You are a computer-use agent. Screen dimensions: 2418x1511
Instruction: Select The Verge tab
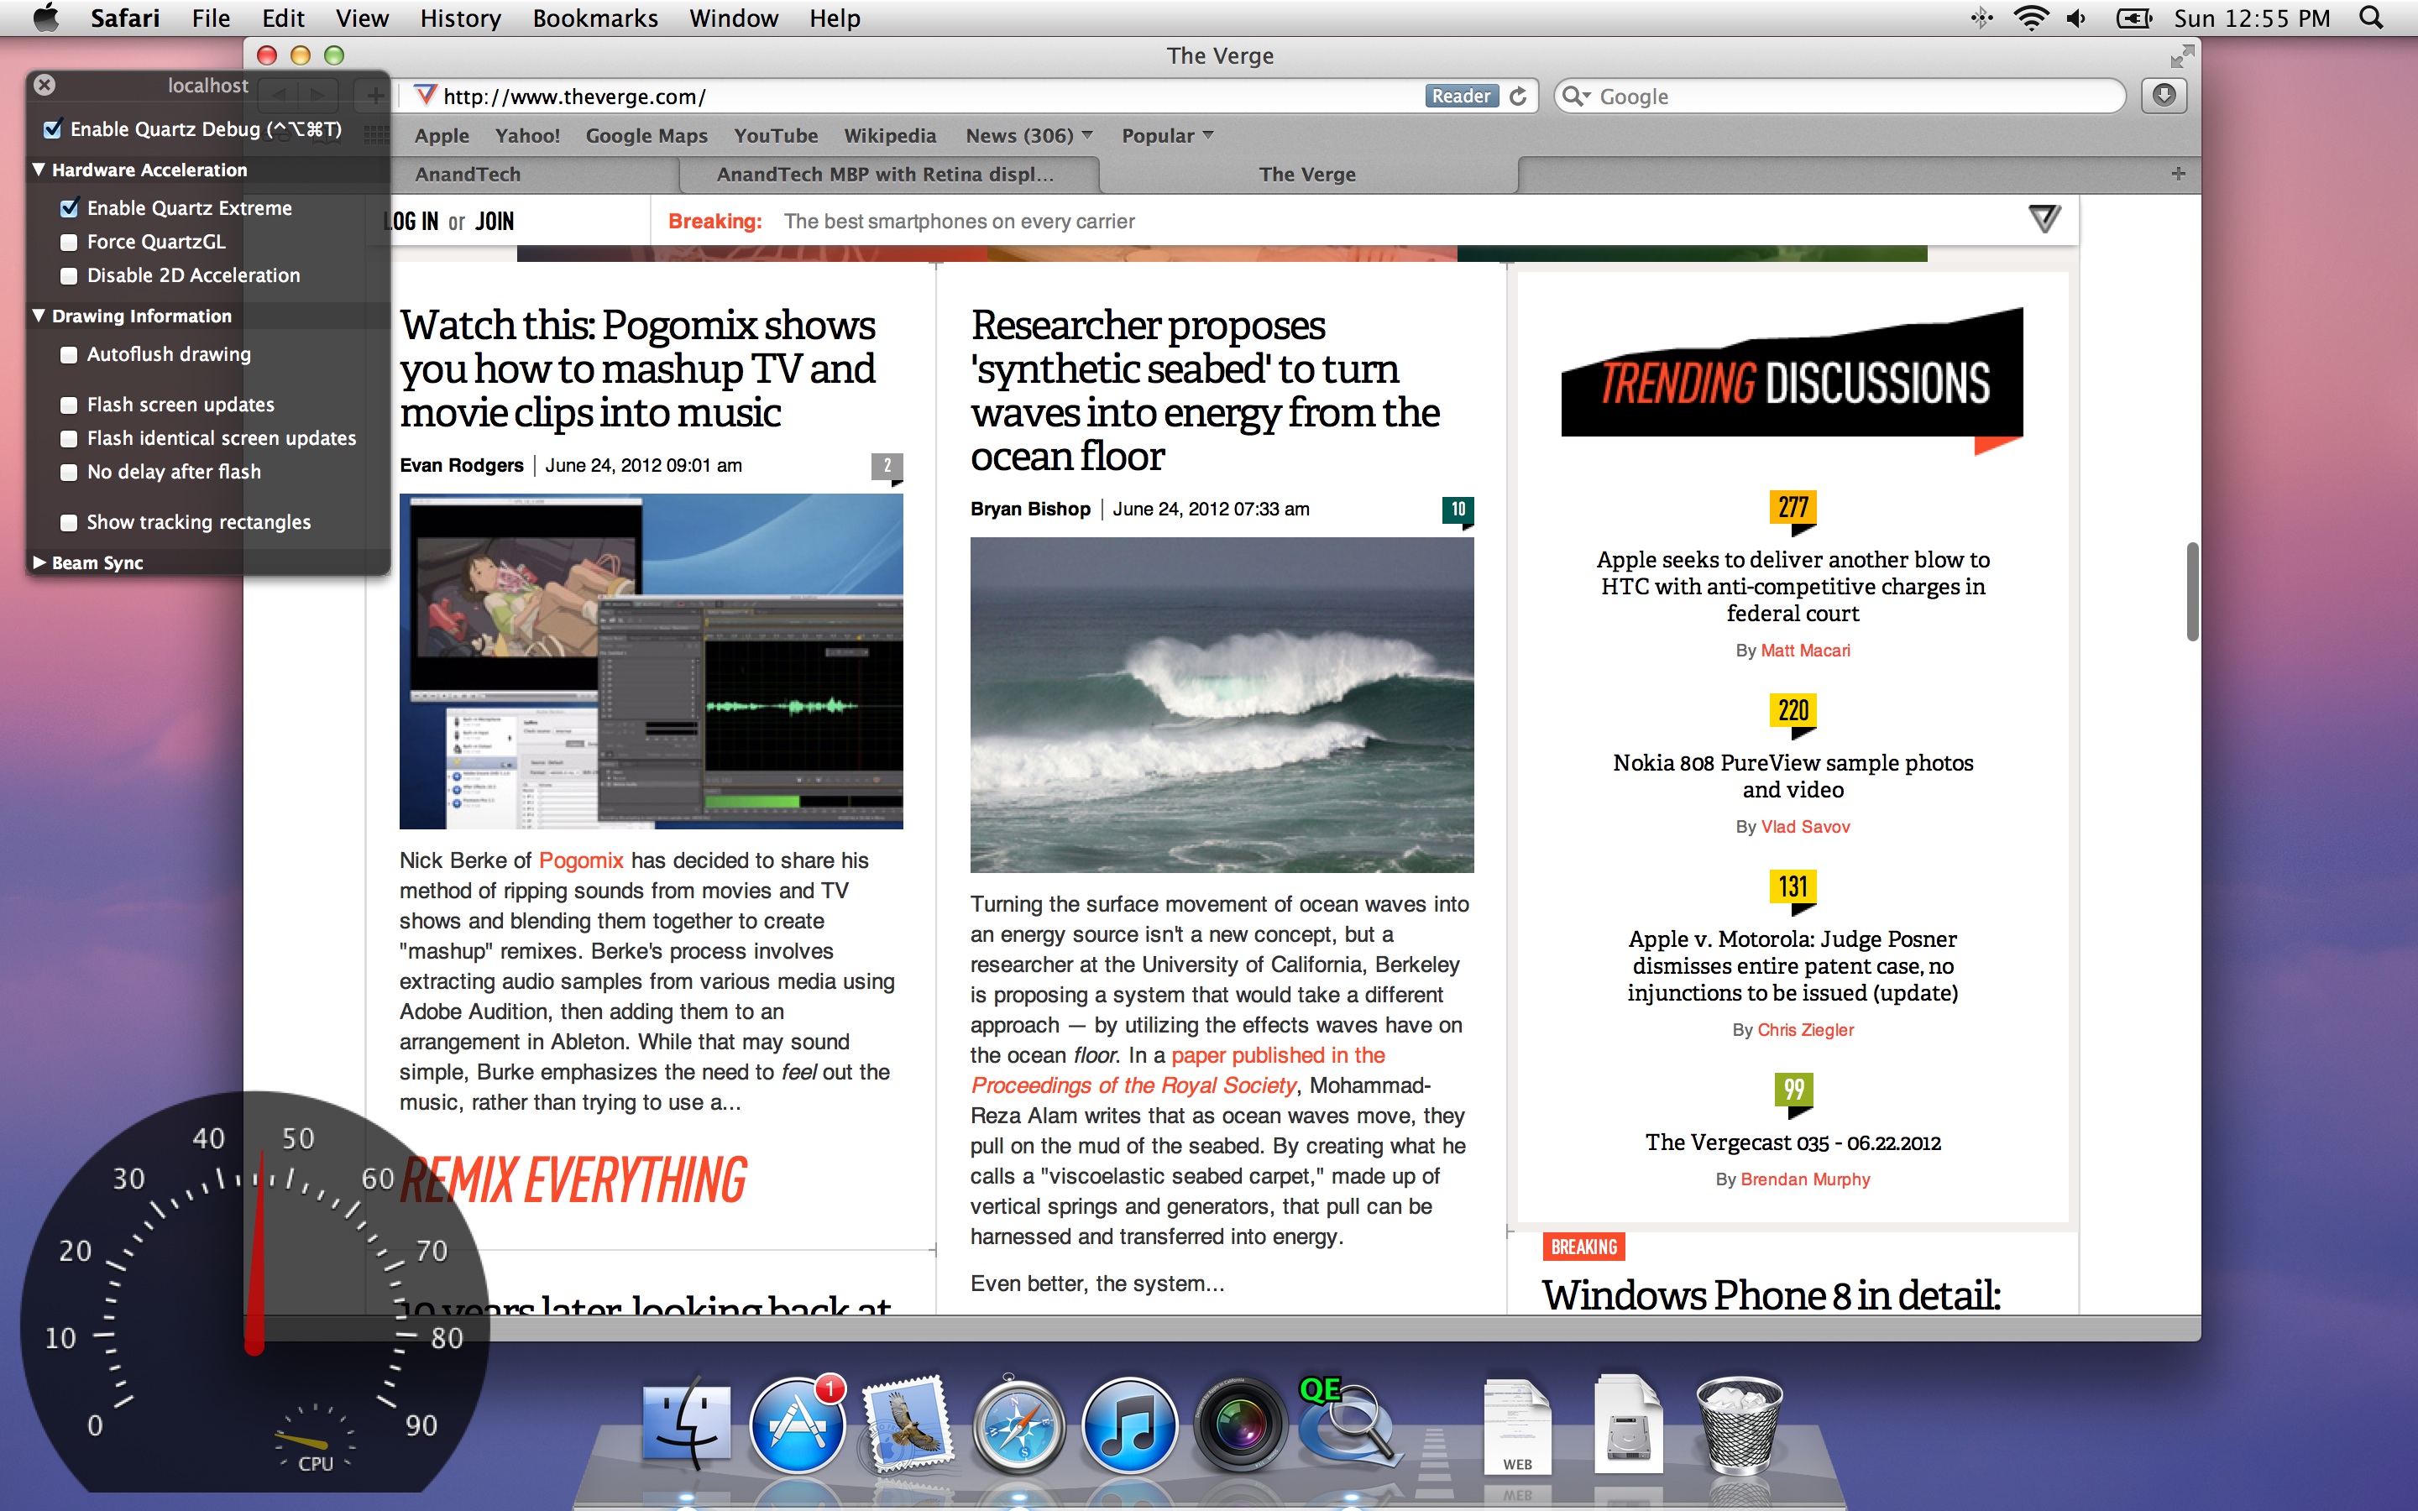pos(1308,174)
